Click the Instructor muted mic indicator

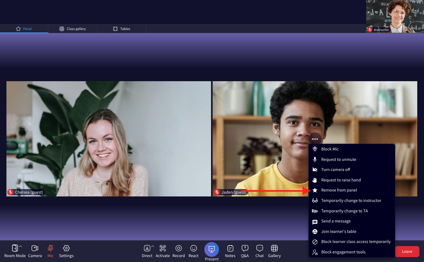coord(370,30)
